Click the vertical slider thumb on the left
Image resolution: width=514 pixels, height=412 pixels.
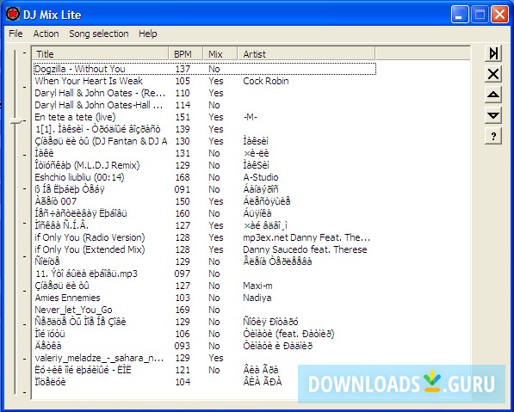(x=15, y=121)
